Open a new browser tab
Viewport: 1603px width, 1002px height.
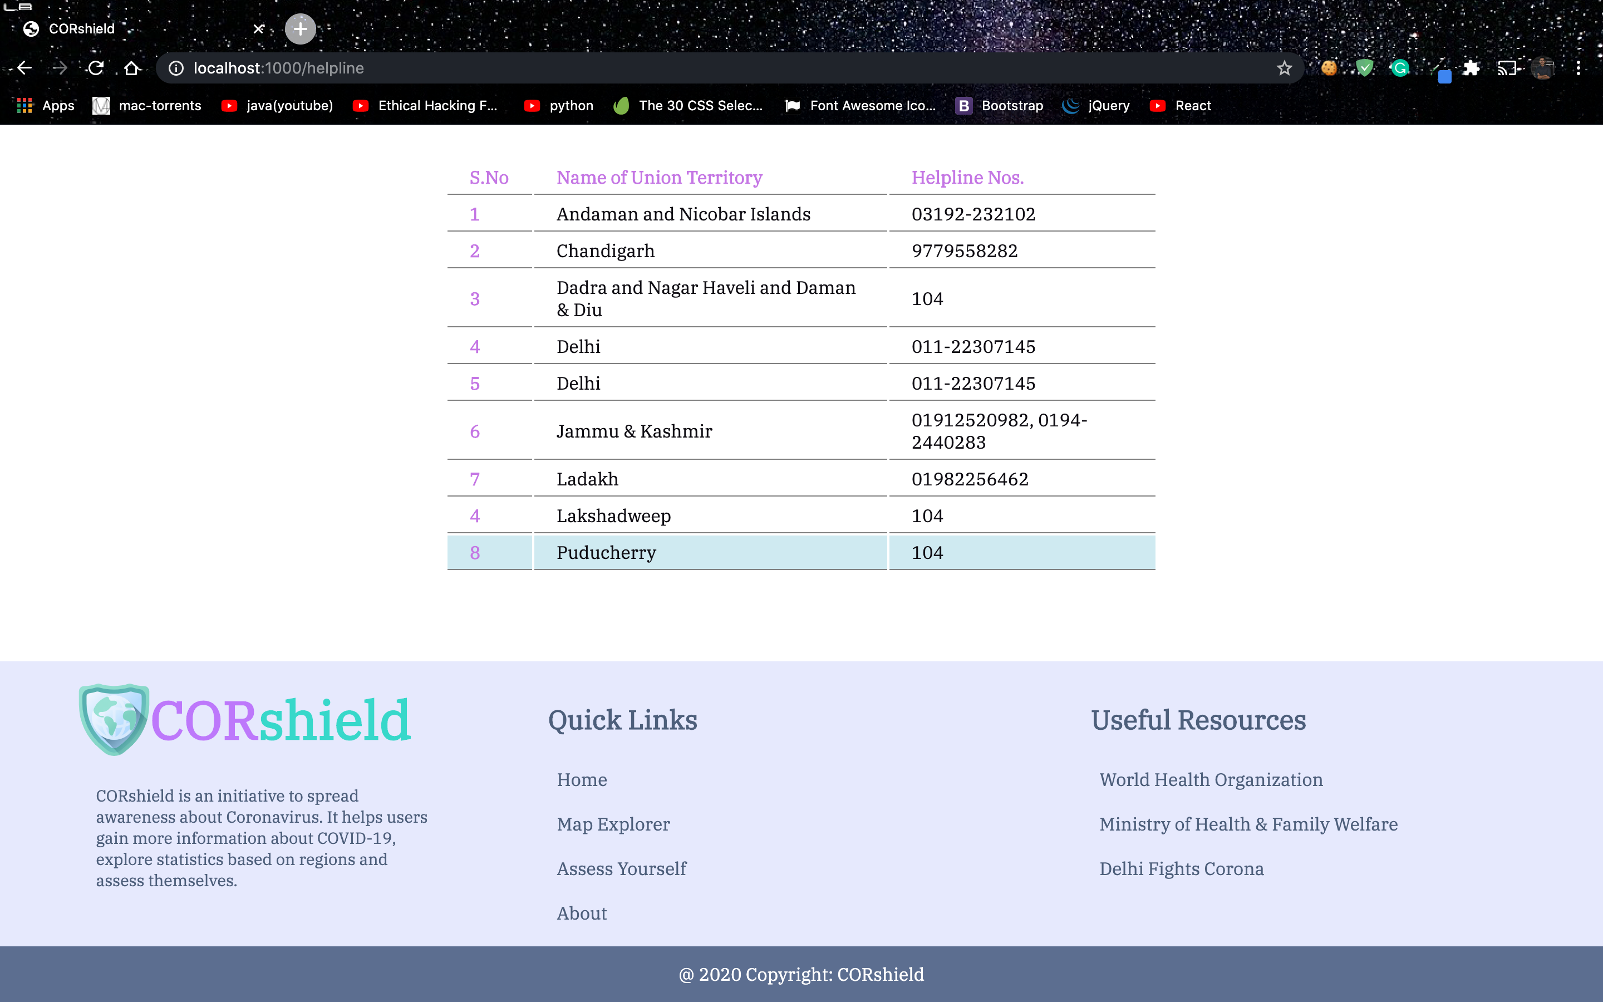(300, 29)
